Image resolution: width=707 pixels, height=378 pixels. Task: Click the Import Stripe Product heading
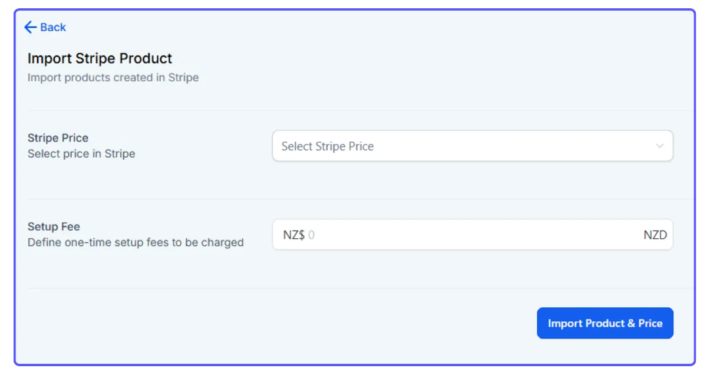coord(100,58)
